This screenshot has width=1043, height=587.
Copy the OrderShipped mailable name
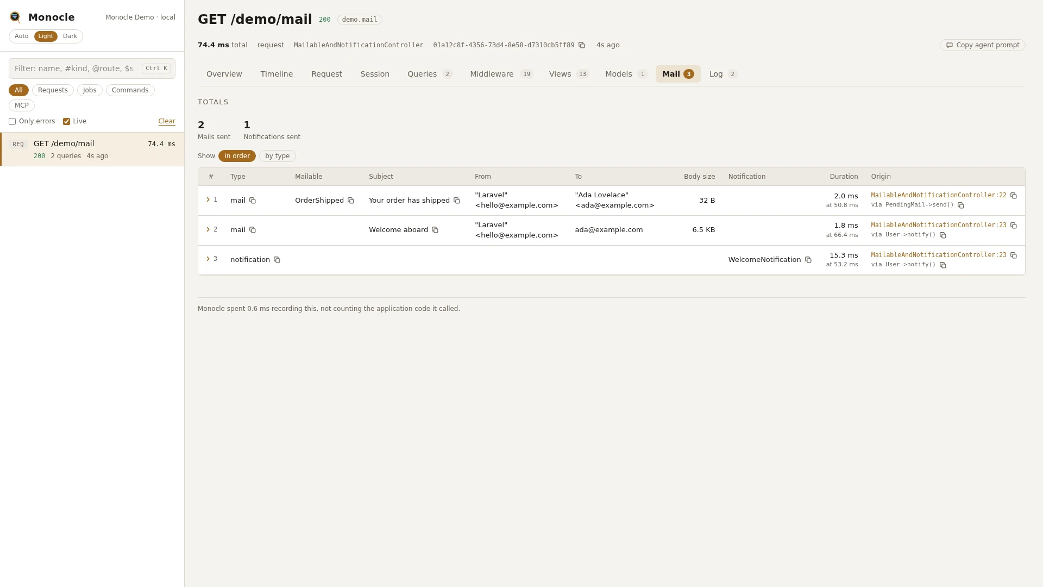351,201
